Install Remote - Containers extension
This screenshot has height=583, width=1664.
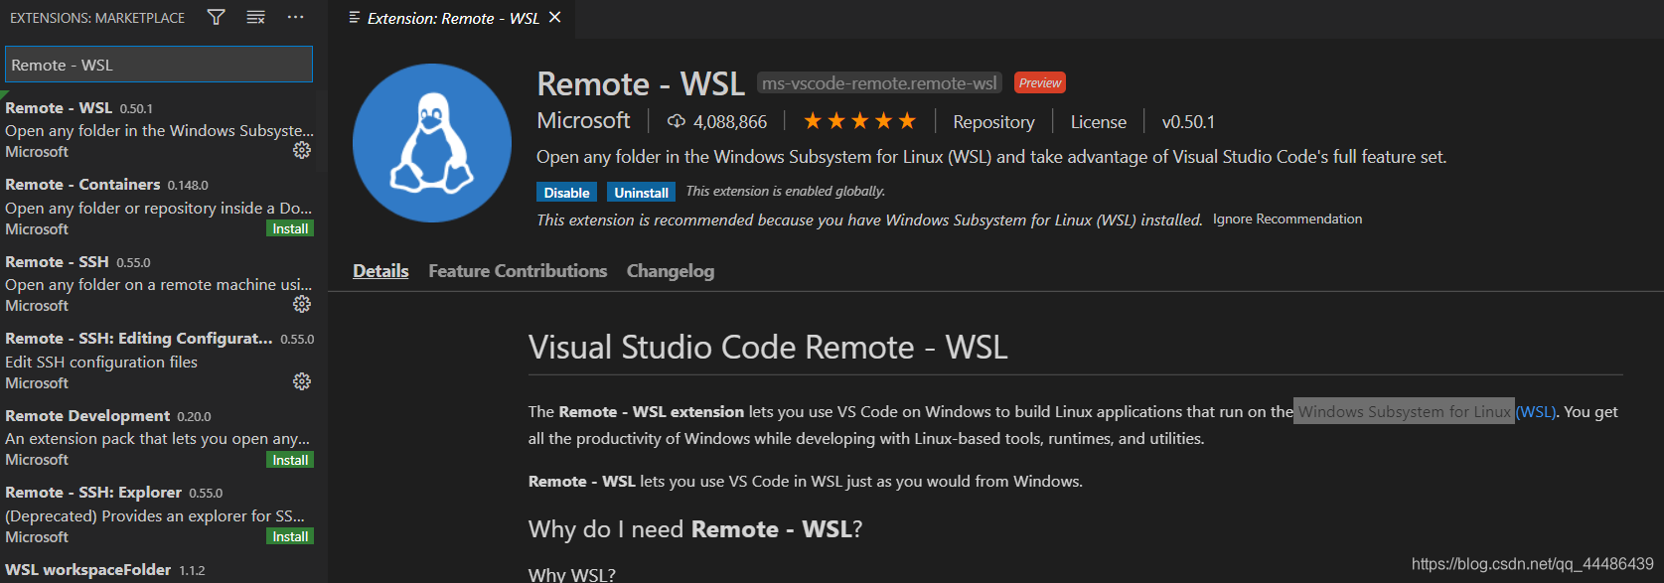point(290,228)
